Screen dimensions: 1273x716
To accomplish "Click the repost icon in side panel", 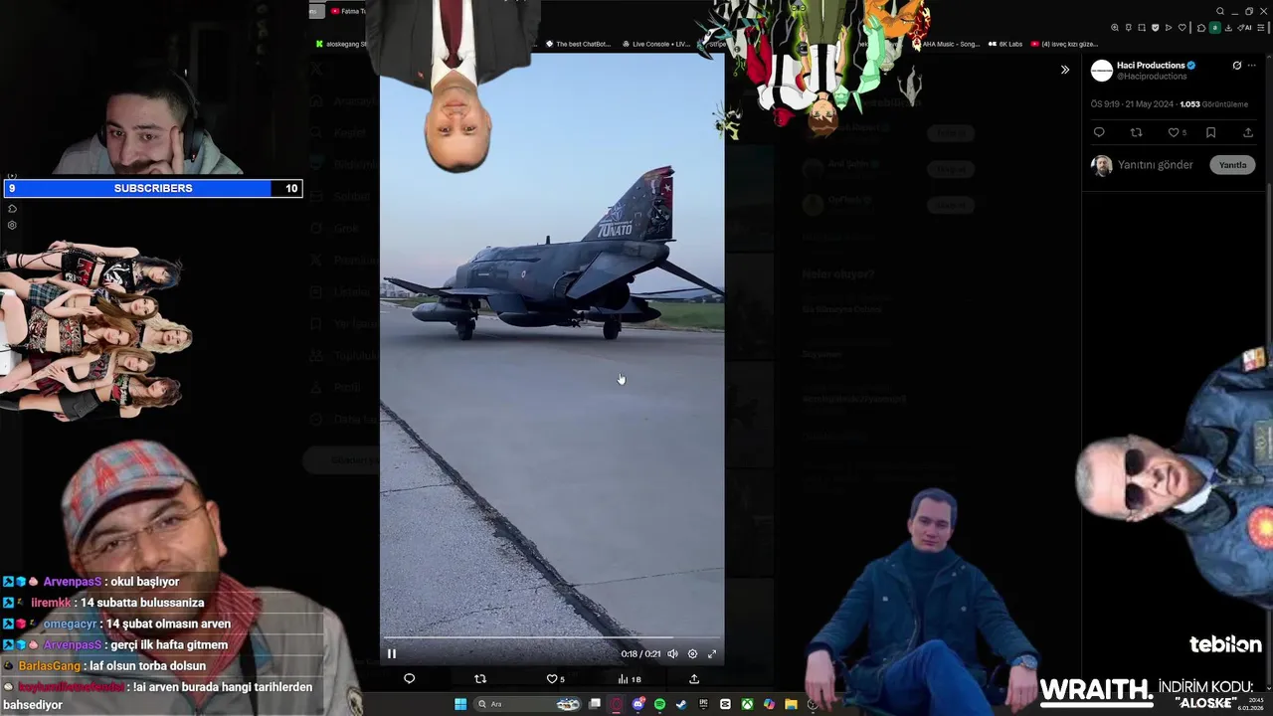I will (x=1136, y=132).
